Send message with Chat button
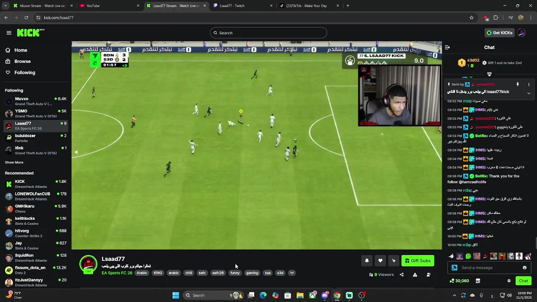This screenshot has width=537, height=302. tap(523, 281)
